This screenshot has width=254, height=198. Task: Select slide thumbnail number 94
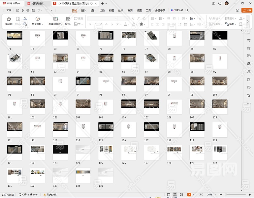(x=83, y=84)
